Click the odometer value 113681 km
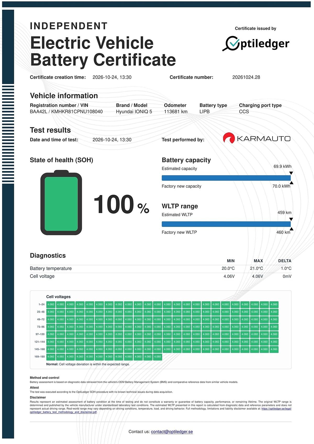 coord(176,111)
